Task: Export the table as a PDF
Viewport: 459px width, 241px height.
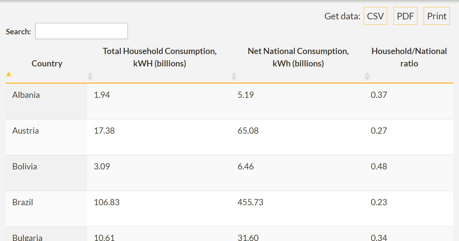Action: point(405,16)
